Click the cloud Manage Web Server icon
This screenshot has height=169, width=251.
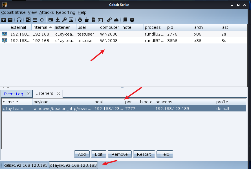point(116,20)
